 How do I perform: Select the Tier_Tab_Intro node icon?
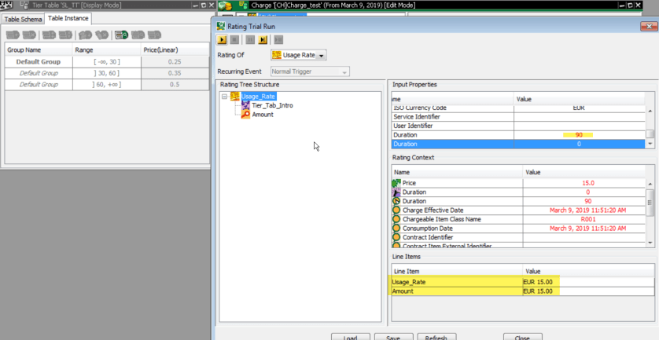click(246, 105)
